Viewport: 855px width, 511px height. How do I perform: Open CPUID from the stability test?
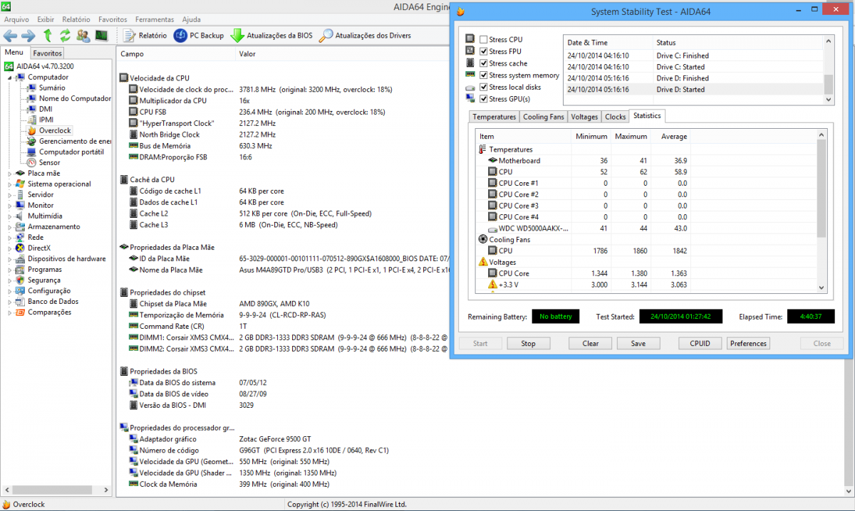pos(700,343)
